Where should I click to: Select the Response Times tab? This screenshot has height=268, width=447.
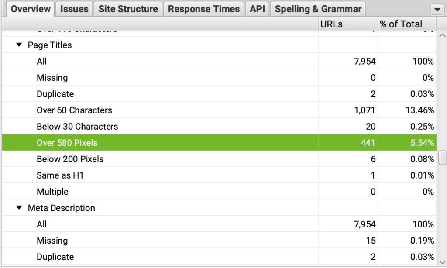[x=203, y=9]
